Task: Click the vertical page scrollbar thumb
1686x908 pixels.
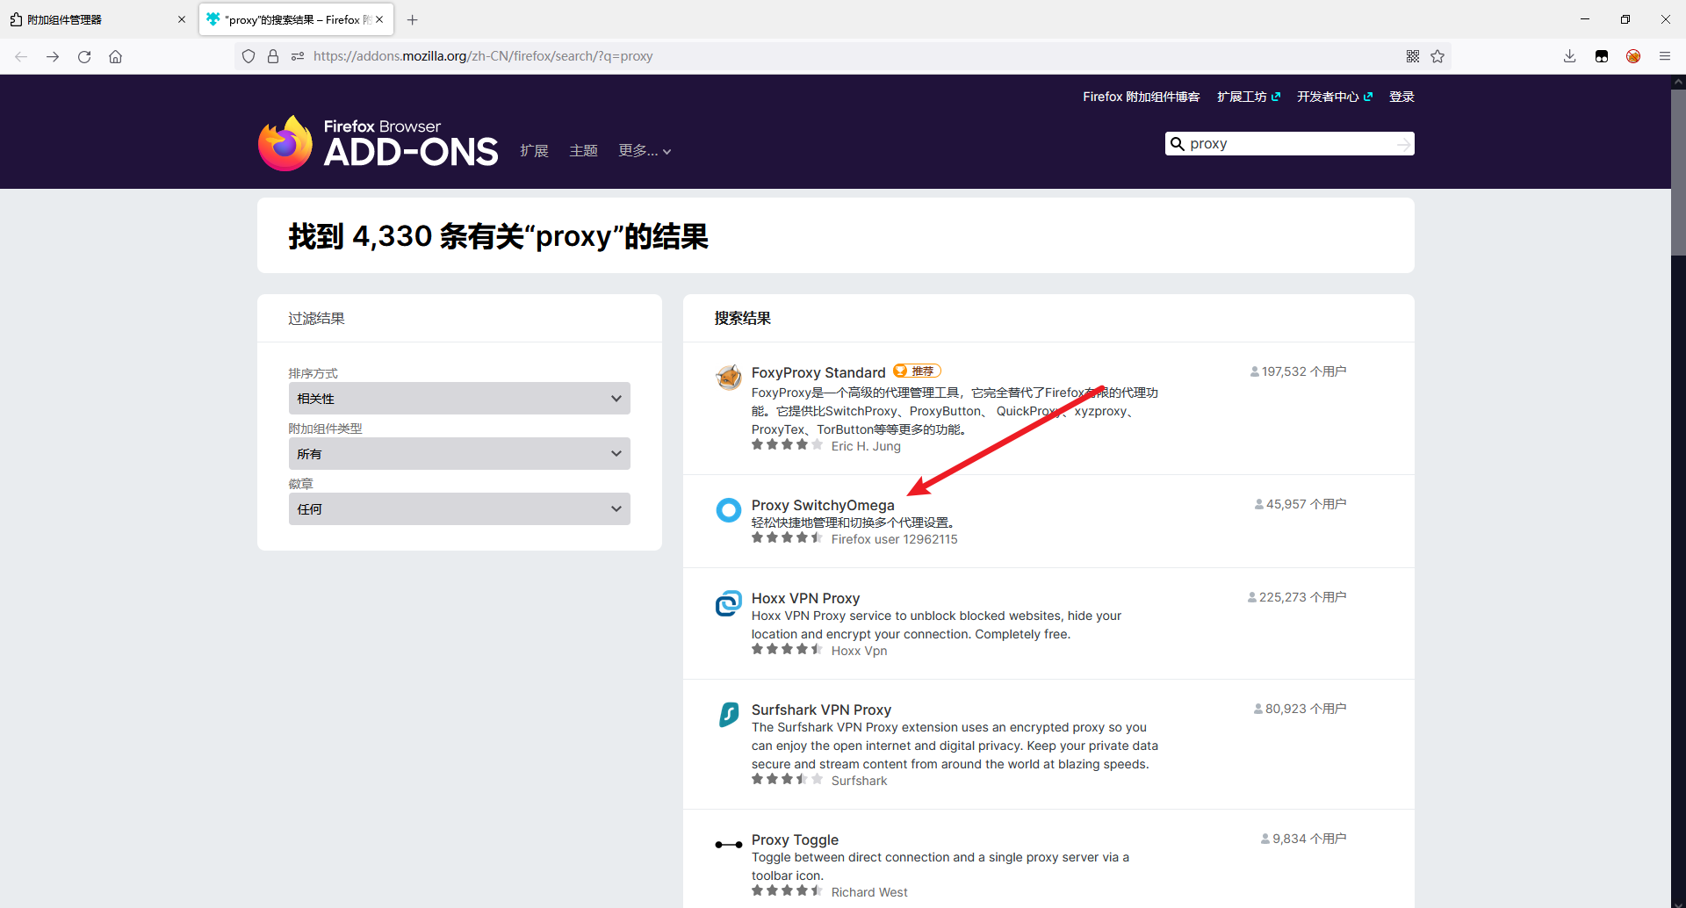Action: click(1678, 171)
